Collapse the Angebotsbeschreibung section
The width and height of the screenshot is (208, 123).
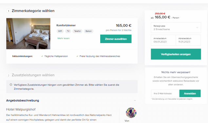click(x=135, y=100)
